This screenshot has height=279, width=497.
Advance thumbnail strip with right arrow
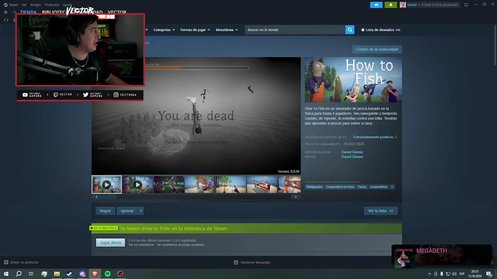[295, 197]
